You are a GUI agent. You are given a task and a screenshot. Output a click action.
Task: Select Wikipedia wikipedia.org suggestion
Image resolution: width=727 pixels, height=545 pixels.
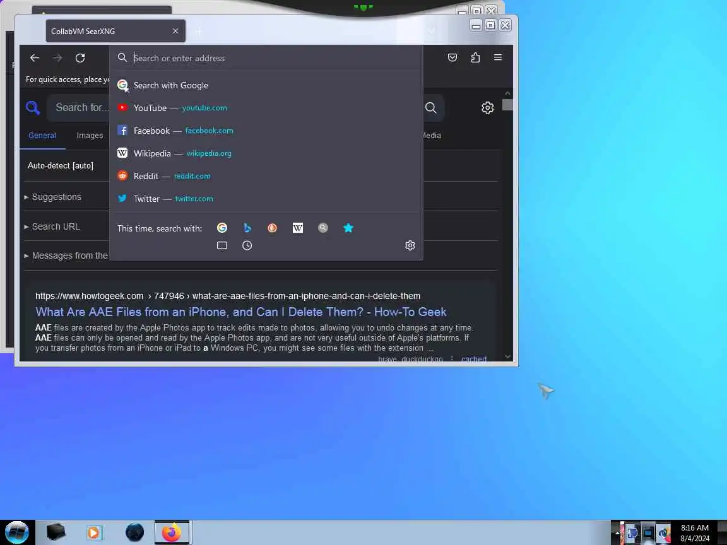click(266, 153)
